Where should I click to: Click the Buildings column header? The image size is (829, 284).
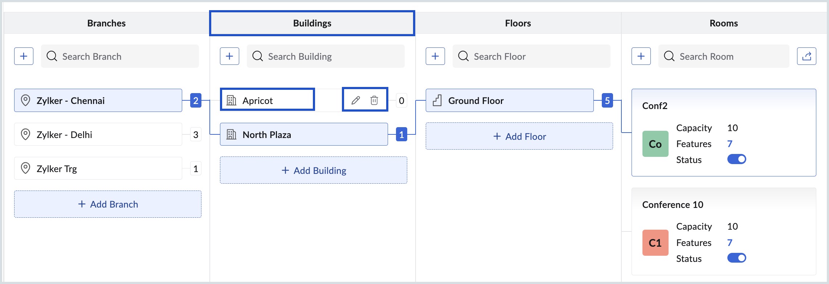click(312, 23)
